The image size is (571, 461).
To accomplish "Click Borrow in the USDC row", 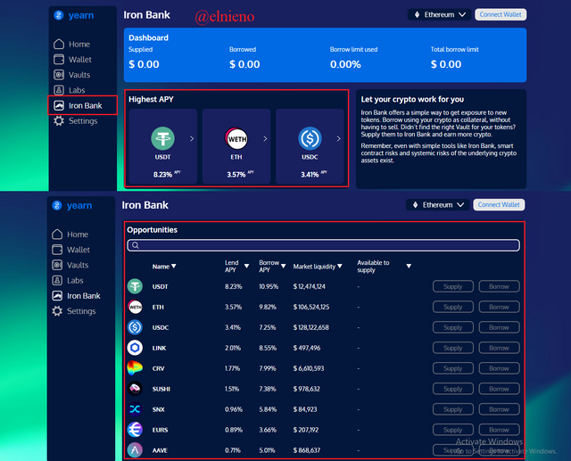I will click(499, 327).
